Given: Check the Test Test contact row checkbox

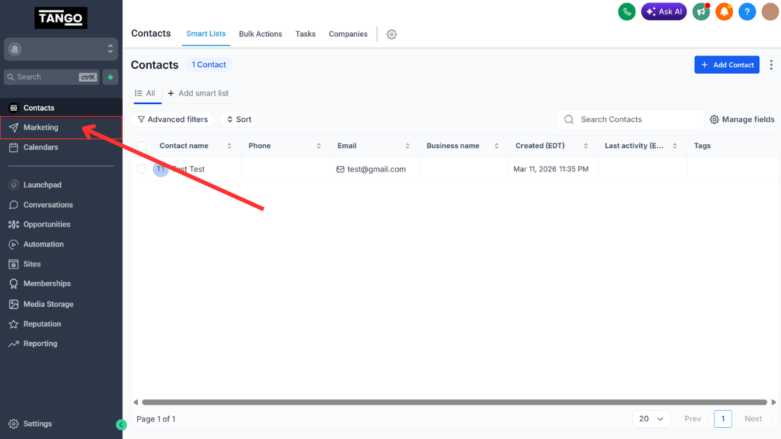Looking at the screenshot, I should tap(142, 169).
